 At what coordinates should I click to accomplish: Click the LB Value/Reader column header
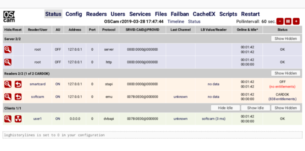(x=213, y=30)
